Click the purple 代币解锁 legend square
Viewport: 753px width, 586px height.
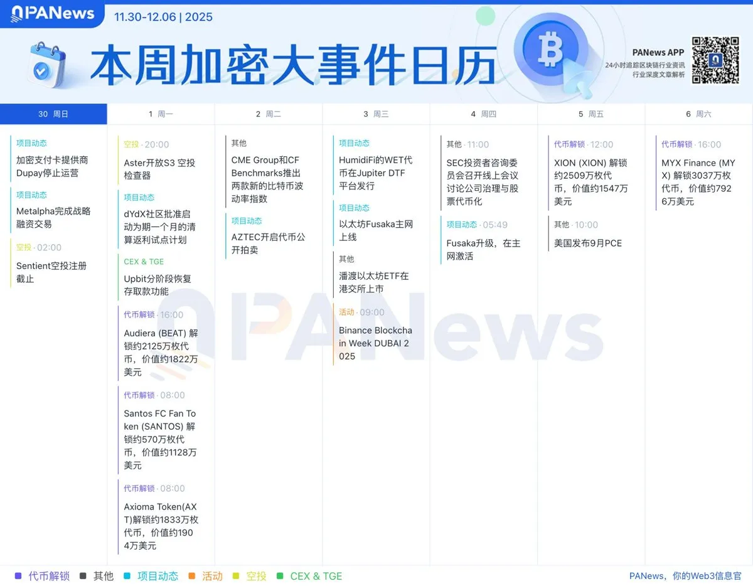pos(18,576)
